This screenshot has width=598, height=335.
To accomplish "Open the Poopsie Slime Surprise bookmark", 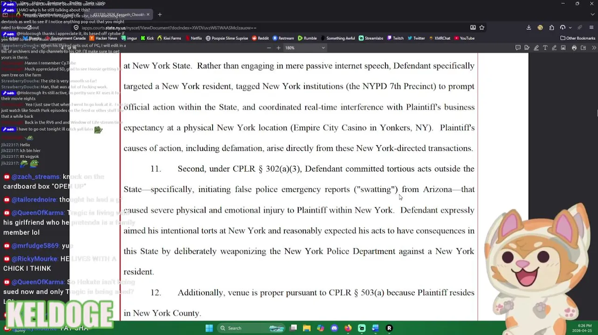I will tap(227, 38).
